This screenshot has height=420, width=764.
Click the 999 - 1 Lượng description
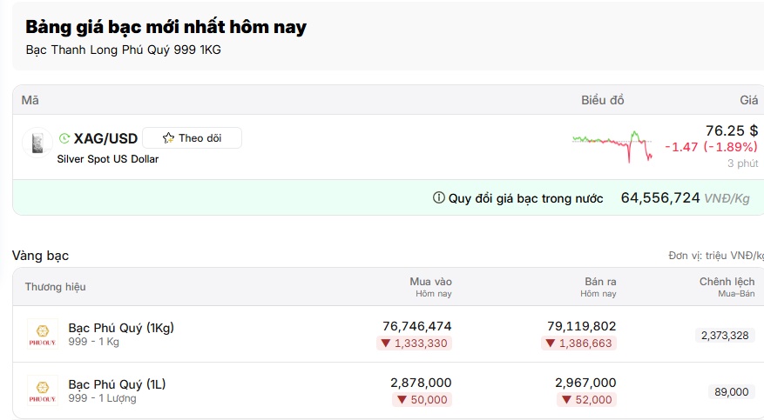pos(102,398)
